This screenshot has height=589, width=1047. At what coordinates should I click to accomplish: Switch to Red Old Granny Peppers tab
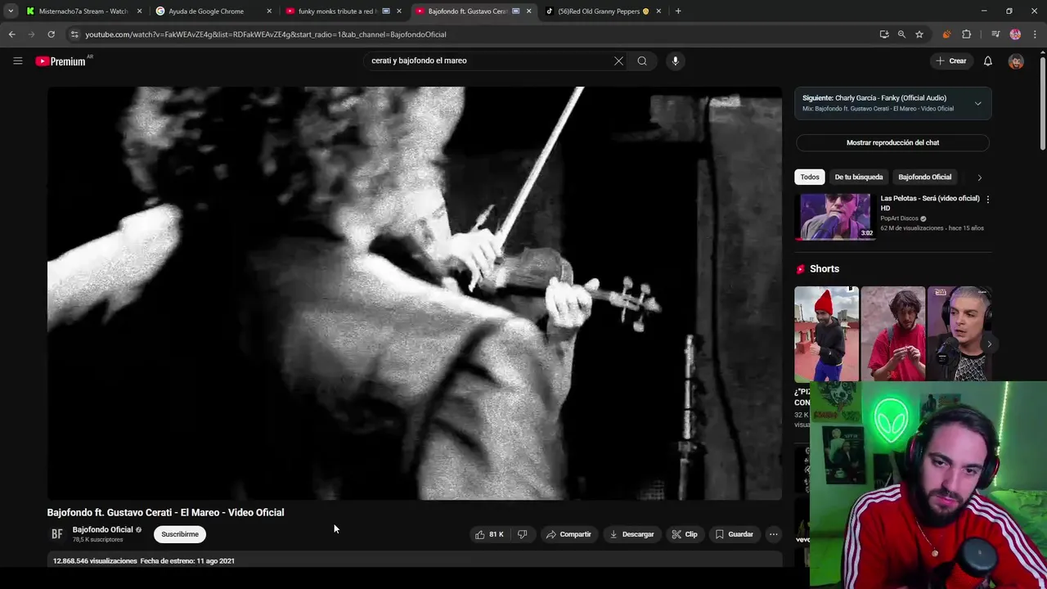point(603,11)
